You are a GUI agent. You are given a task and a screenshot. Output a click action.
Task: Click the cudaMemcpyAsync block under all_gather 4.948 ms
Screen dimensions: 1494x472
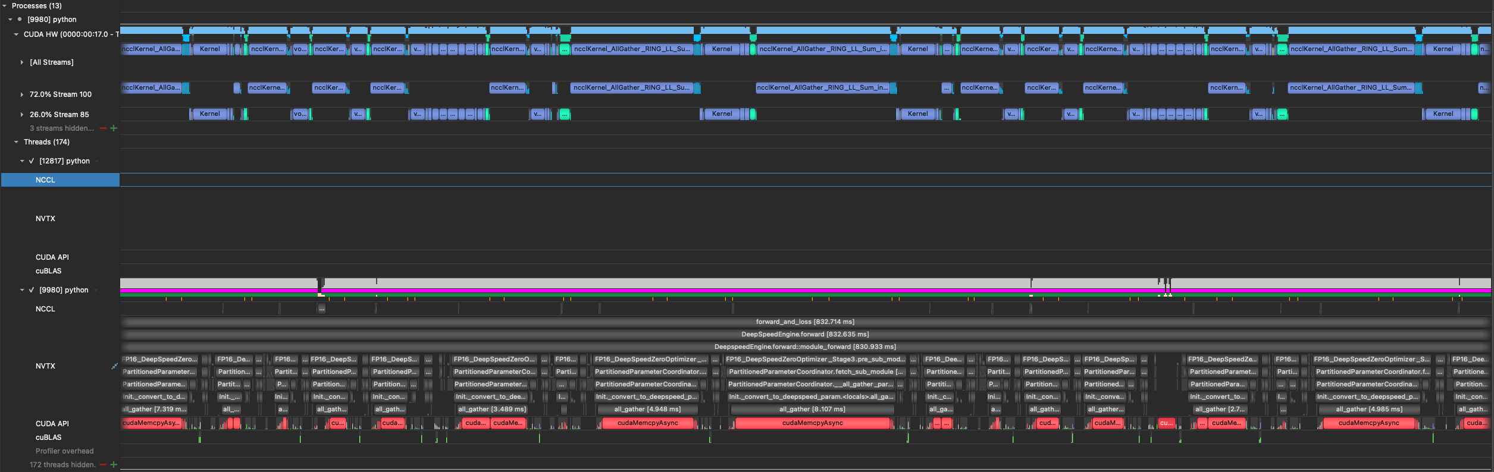647,423
